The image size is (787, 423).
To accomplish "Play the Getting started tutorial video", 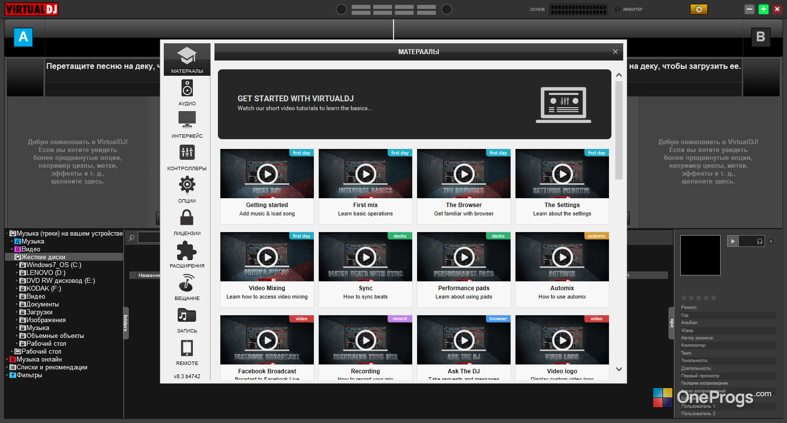I will tap(267, 174).
